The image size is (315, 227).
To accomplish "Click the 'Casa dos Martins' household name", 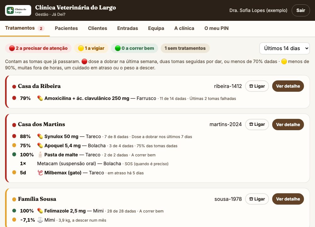I will [41, 124].
